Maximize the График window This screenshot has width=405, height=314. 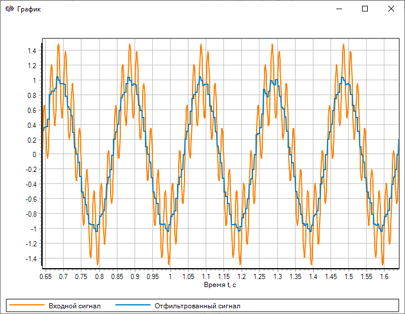point(365,9)
